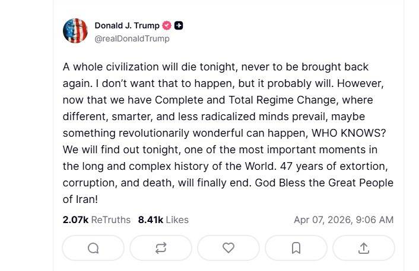Click the black plus badge beside the name

tap(179, 25)
